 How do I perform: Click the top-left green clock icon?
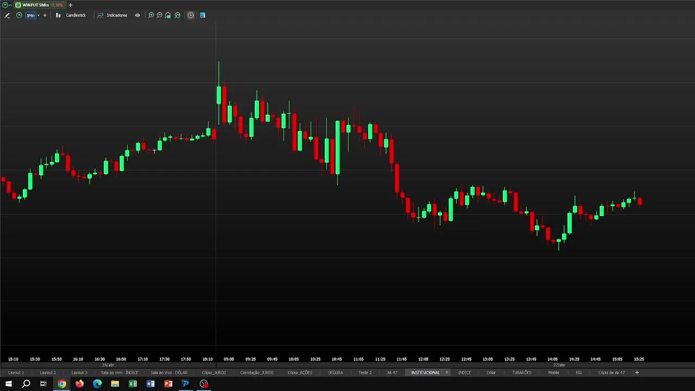coord(5,5)
